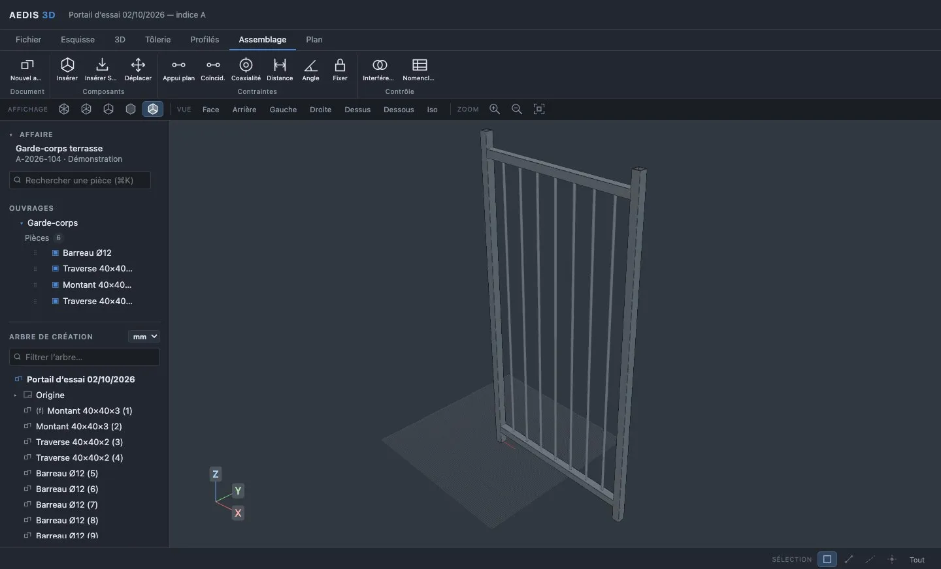Open the Fichier menu tab
This screenshot has width=941, height=569.
pos(29,40)
